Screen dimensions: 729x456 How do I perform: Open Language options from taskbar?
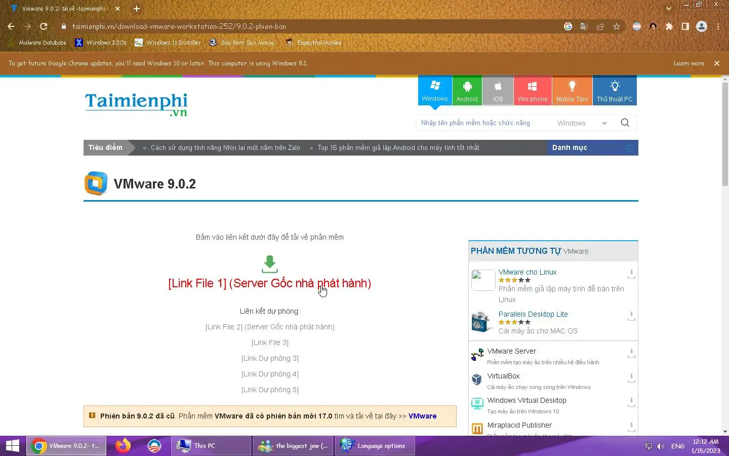(x=374, y=446)
